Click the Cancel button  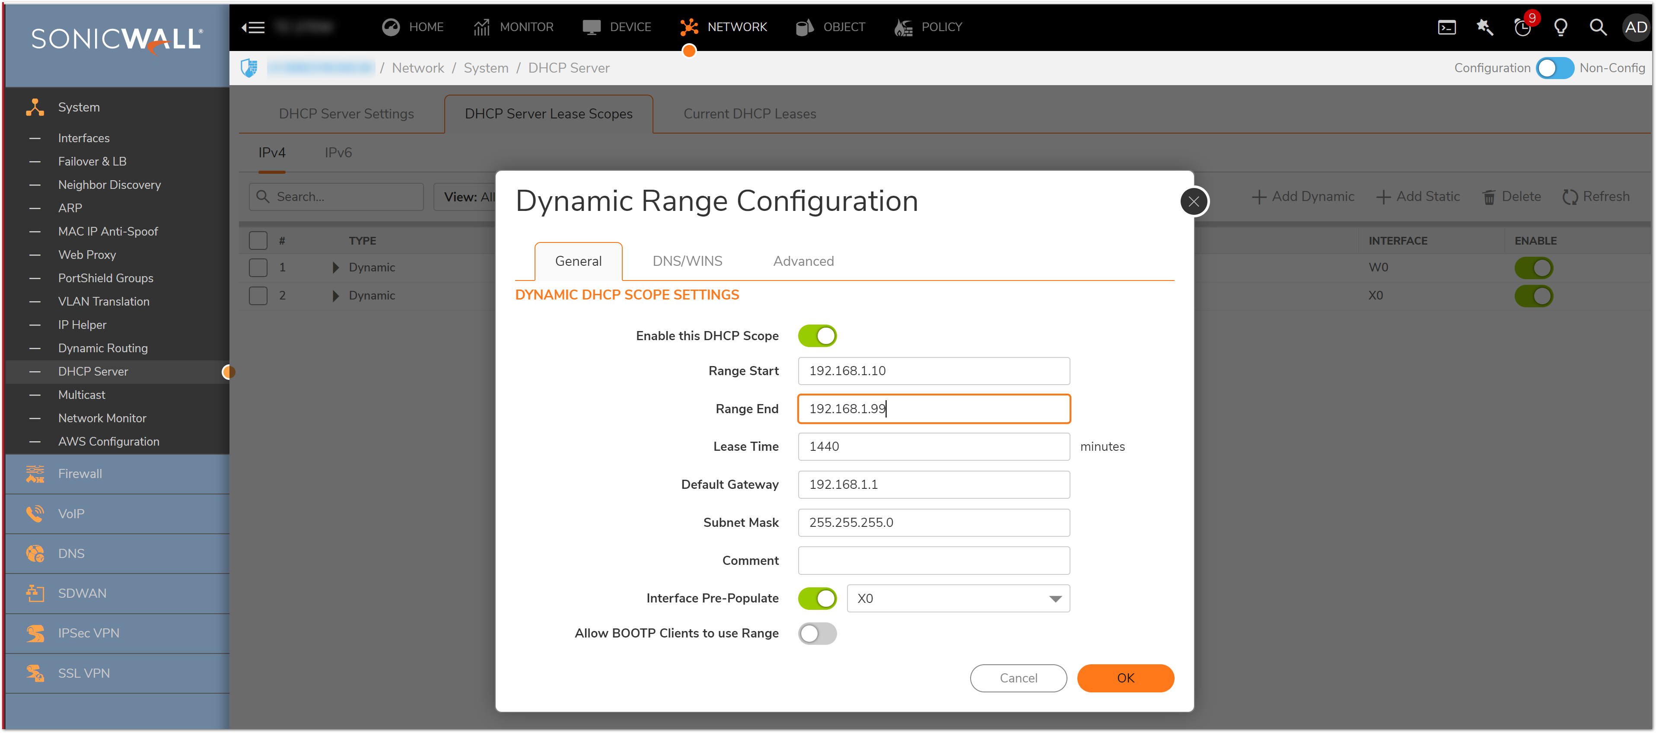[x=1018, y=678]
